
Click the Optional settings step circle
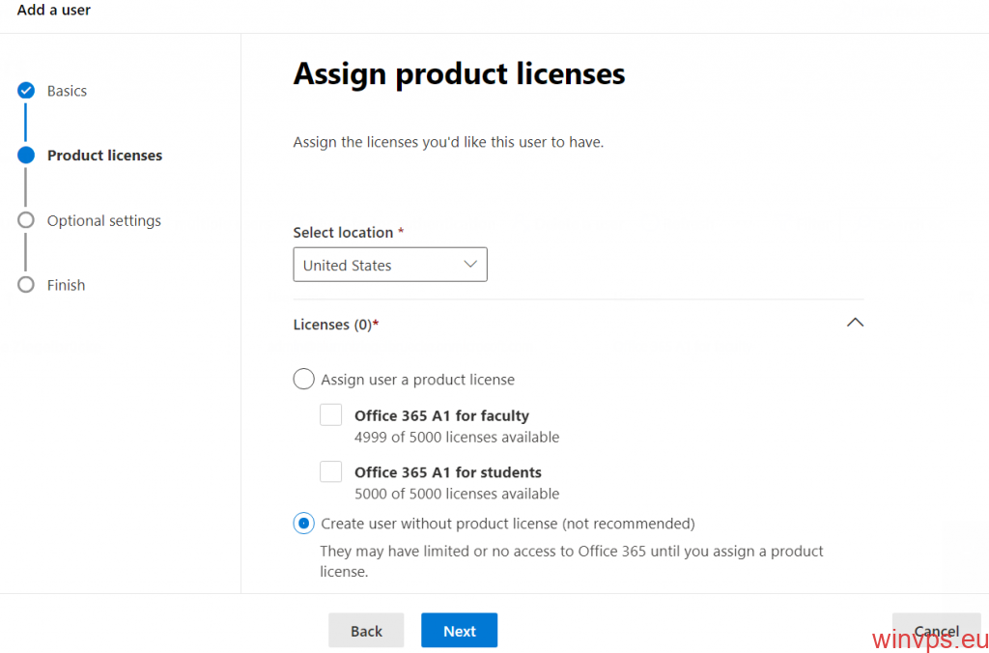26,220
